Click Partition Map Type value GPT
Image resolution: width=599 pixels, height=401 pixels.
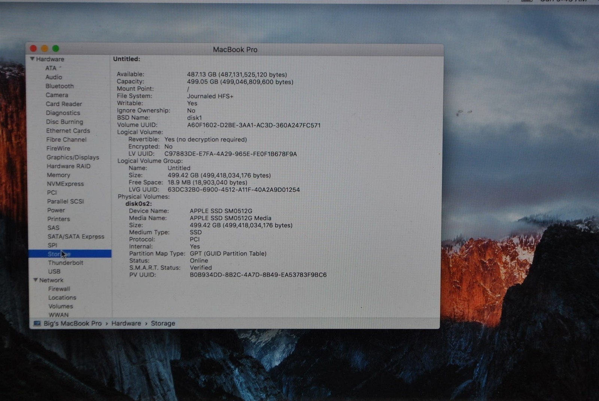228,253
